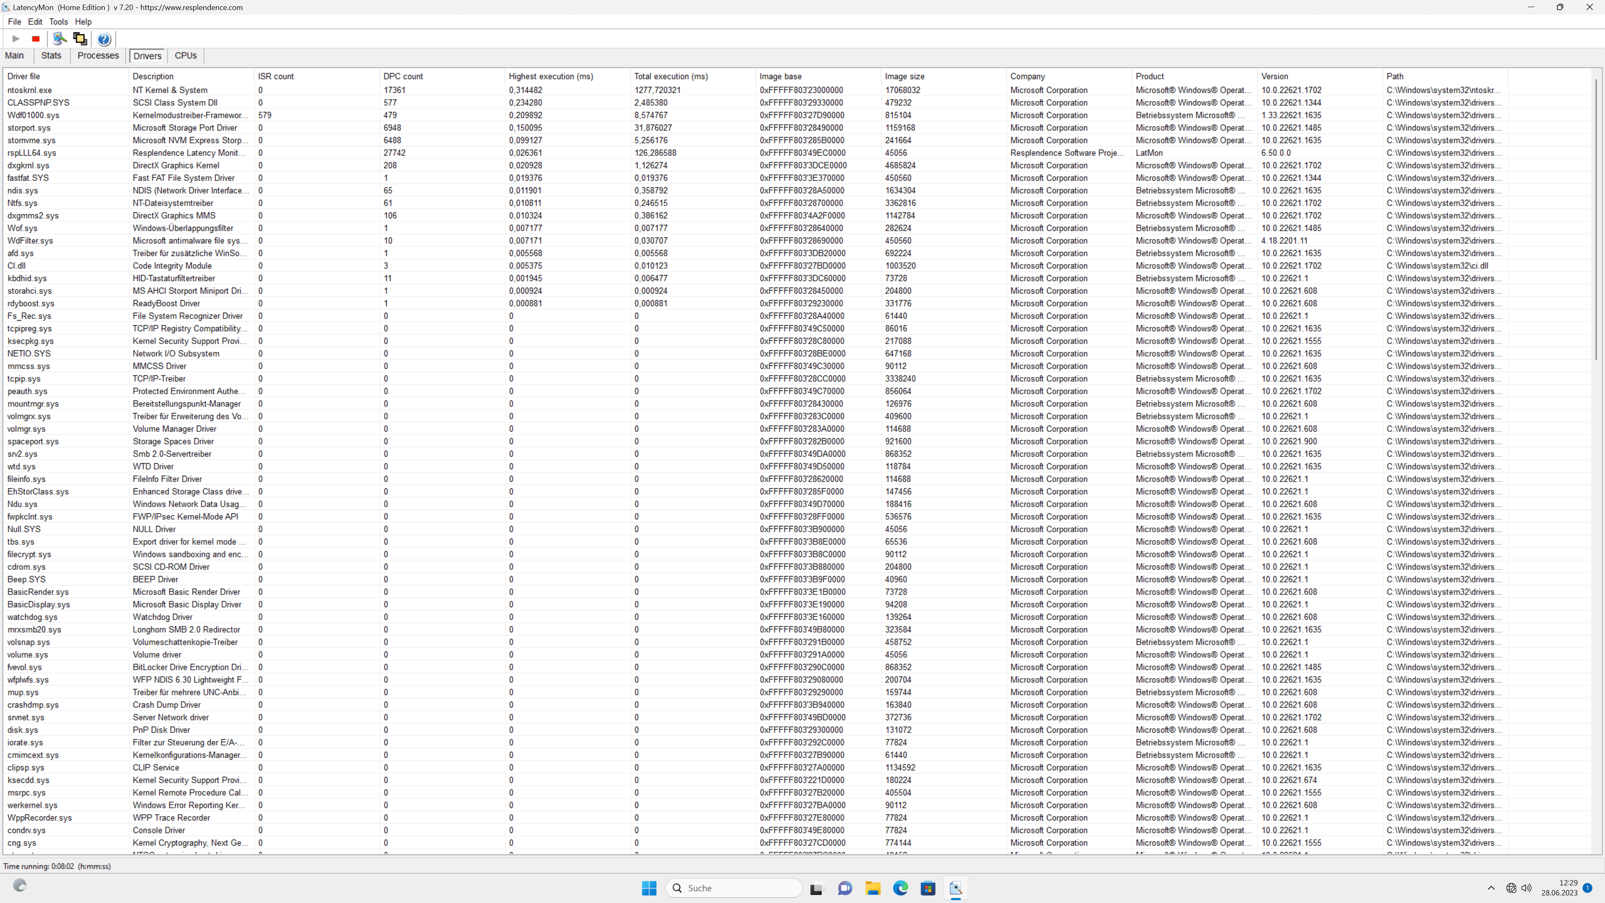Click the monitor-with-pencil options icon
The image size is (1605, 903).
[x=59, y=38]
